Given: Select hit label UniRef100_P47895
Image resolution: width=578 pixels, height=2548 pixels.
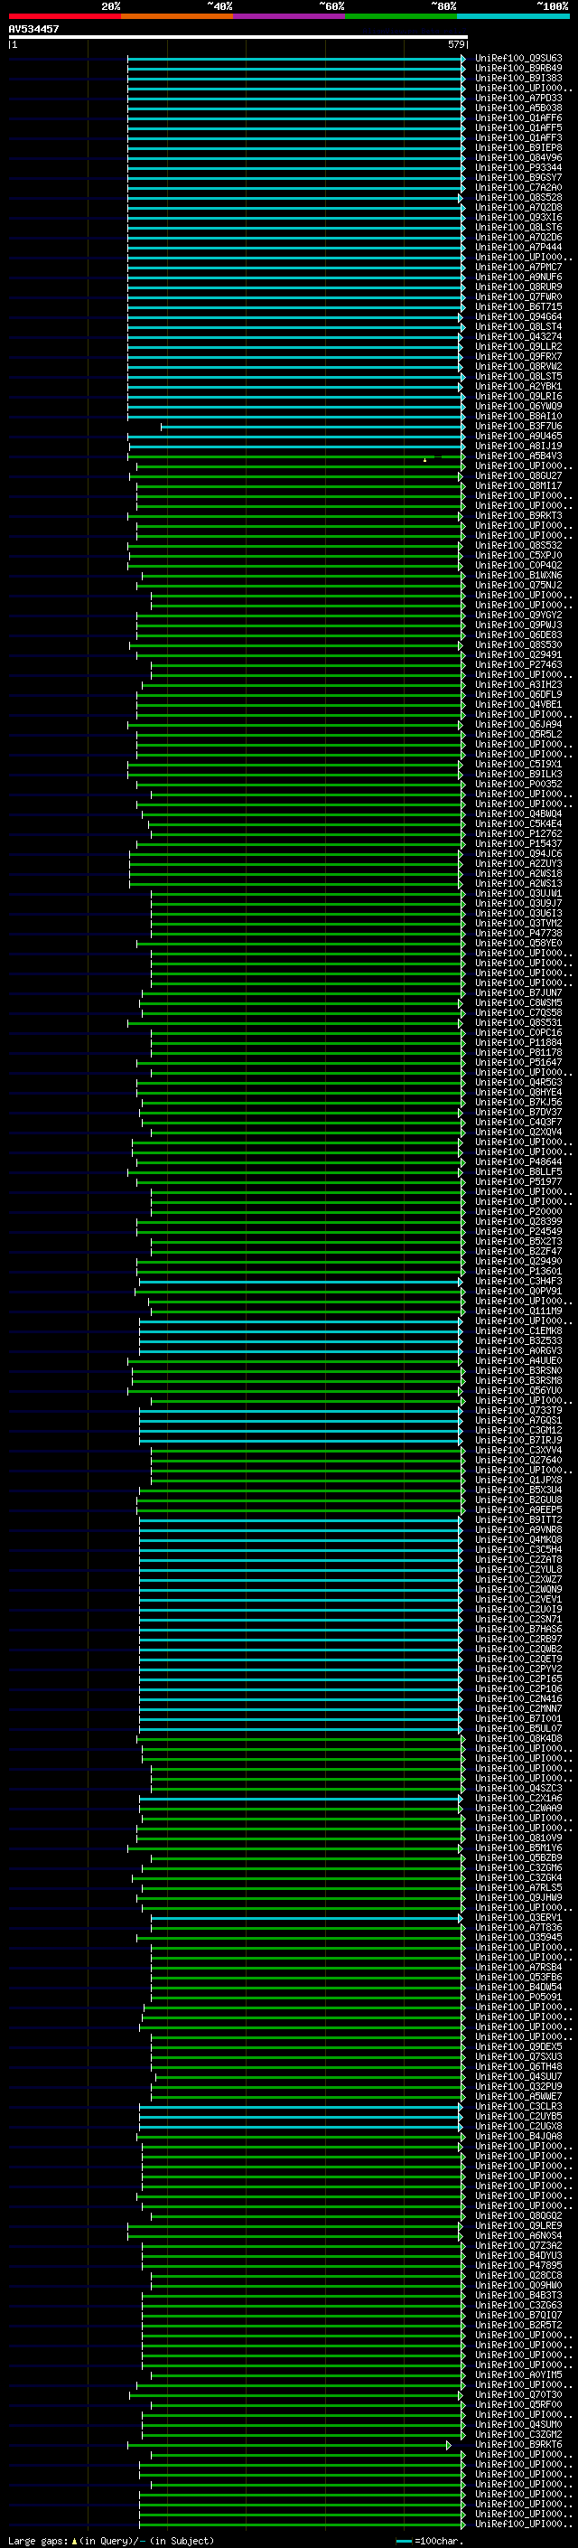Looking at the screenshot, I should (518, 2265).
